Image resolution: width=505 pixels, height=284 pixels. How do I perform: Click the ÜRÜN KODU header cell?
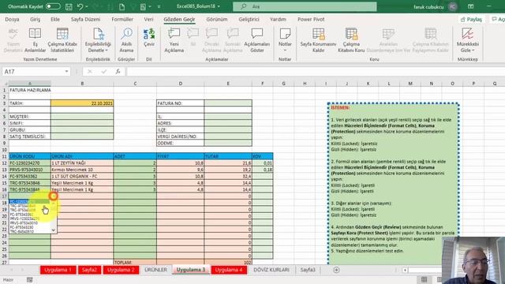[30, 156]
